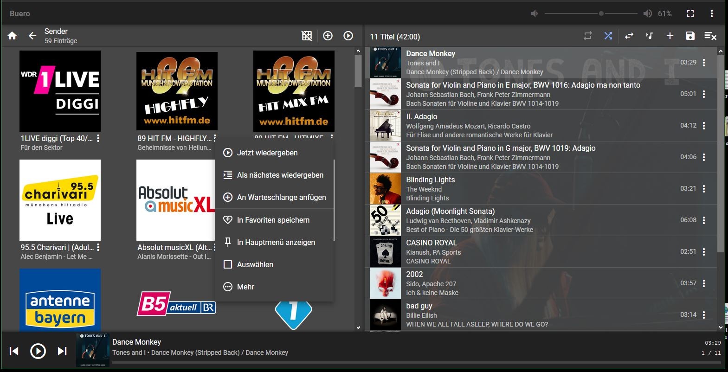The image size is (728, 372).
Task: Open the 2002 track menu
Action: coord(704,283)
